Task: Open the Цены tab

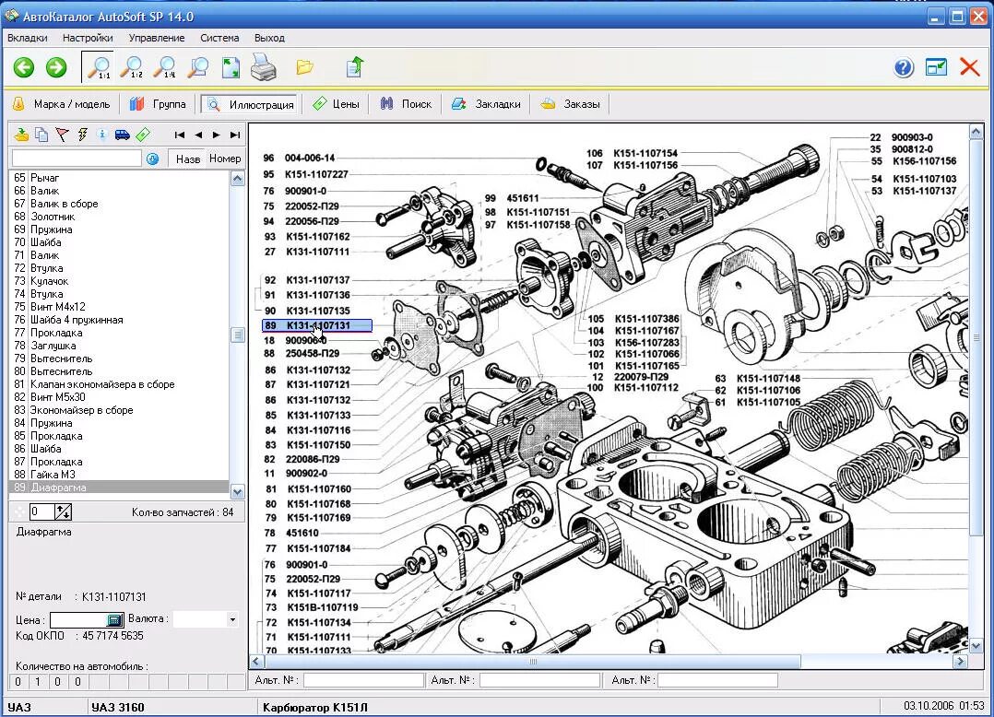Action: click(337, 104)
